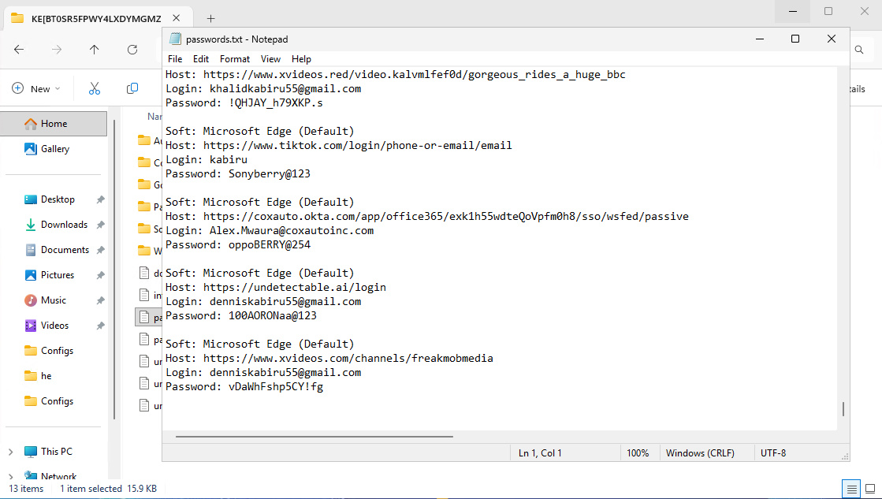Open the he folder in the sidebar
Image resolution: width=882 pixels, height=499 pixels.
tap(47, 376)
